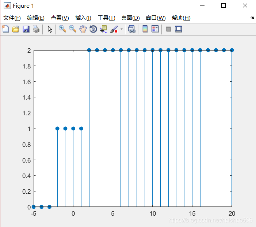Insert a legend using the toolbar icon
The height and width of the screenshot is (227, 256).
155,29
